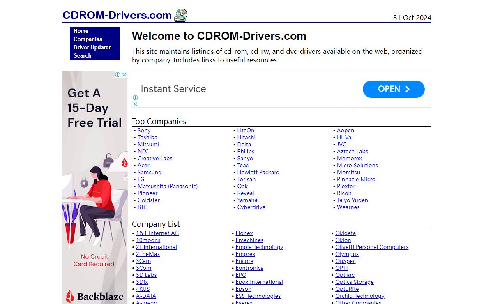Open the ad info icon on Backblaze ad
This screenshot has height=304, width=493.
pos(118,74)
